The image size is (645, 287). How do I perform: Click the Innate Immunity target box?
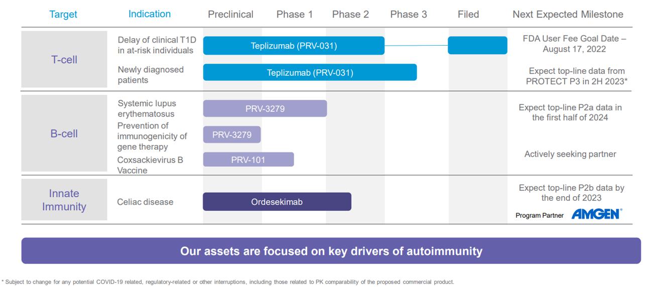(x=64, y=200)
